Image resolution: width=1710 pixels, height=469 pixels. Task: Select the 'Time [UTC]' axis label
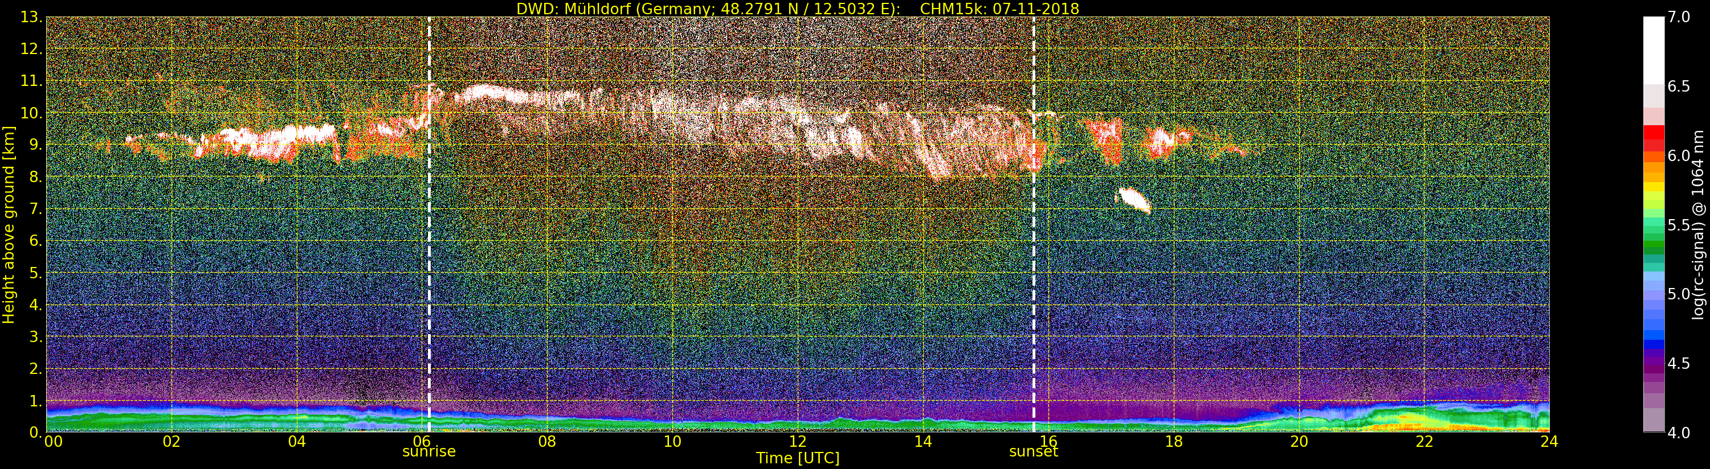(798, 458)
